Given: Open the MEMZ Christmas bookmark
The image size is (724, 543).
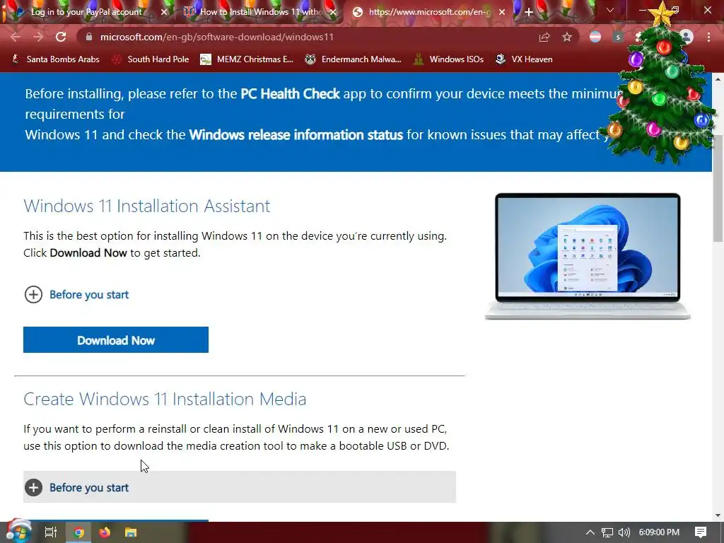Looking at the screenshot, I should [247, 59].
